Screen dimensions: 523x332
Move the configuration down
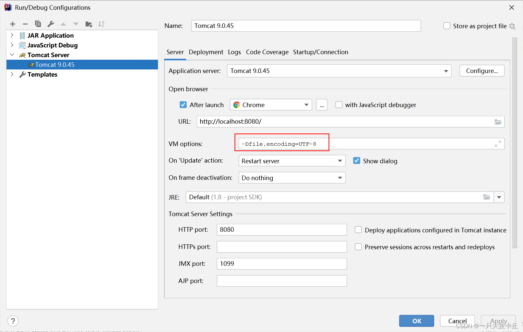click(76, 24)
